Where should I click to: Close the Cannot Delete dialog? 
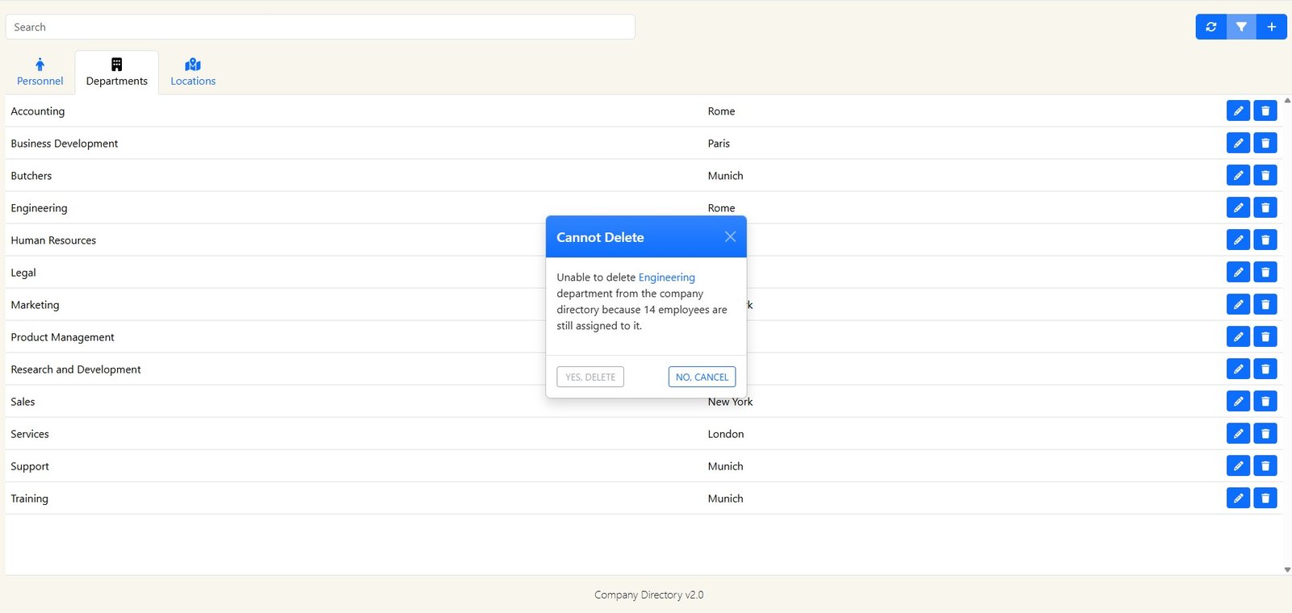pos(730,236)
